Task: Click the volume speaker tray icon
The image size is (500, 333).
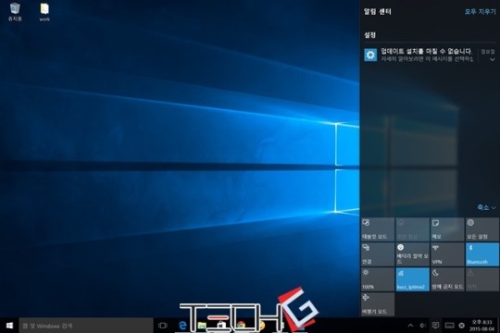Action: click(x=423, y=326)
